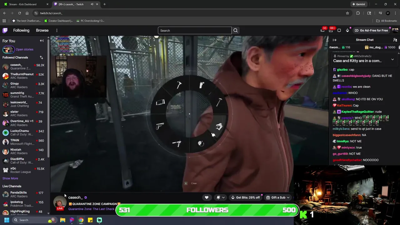Click Open stories link
Image resolution: width=400 pixels, height=225 pixels.
click(24, 49)
